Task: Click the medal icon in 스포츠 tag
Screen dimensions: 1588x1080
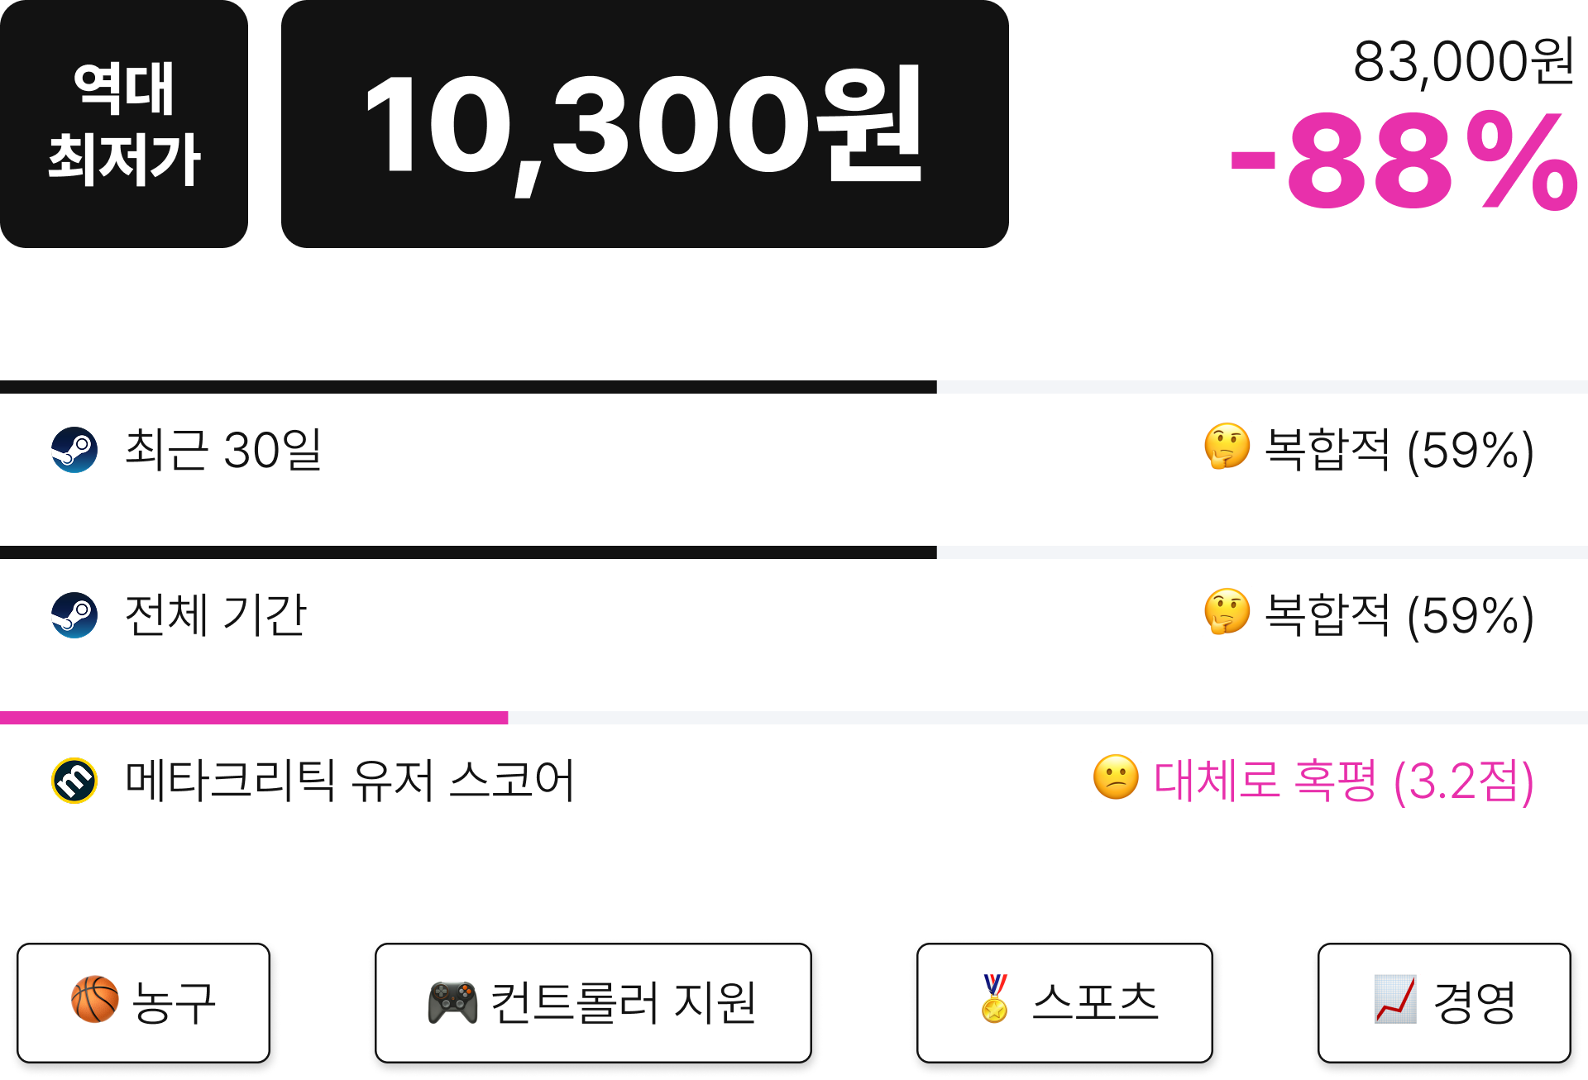Action: 995,999
